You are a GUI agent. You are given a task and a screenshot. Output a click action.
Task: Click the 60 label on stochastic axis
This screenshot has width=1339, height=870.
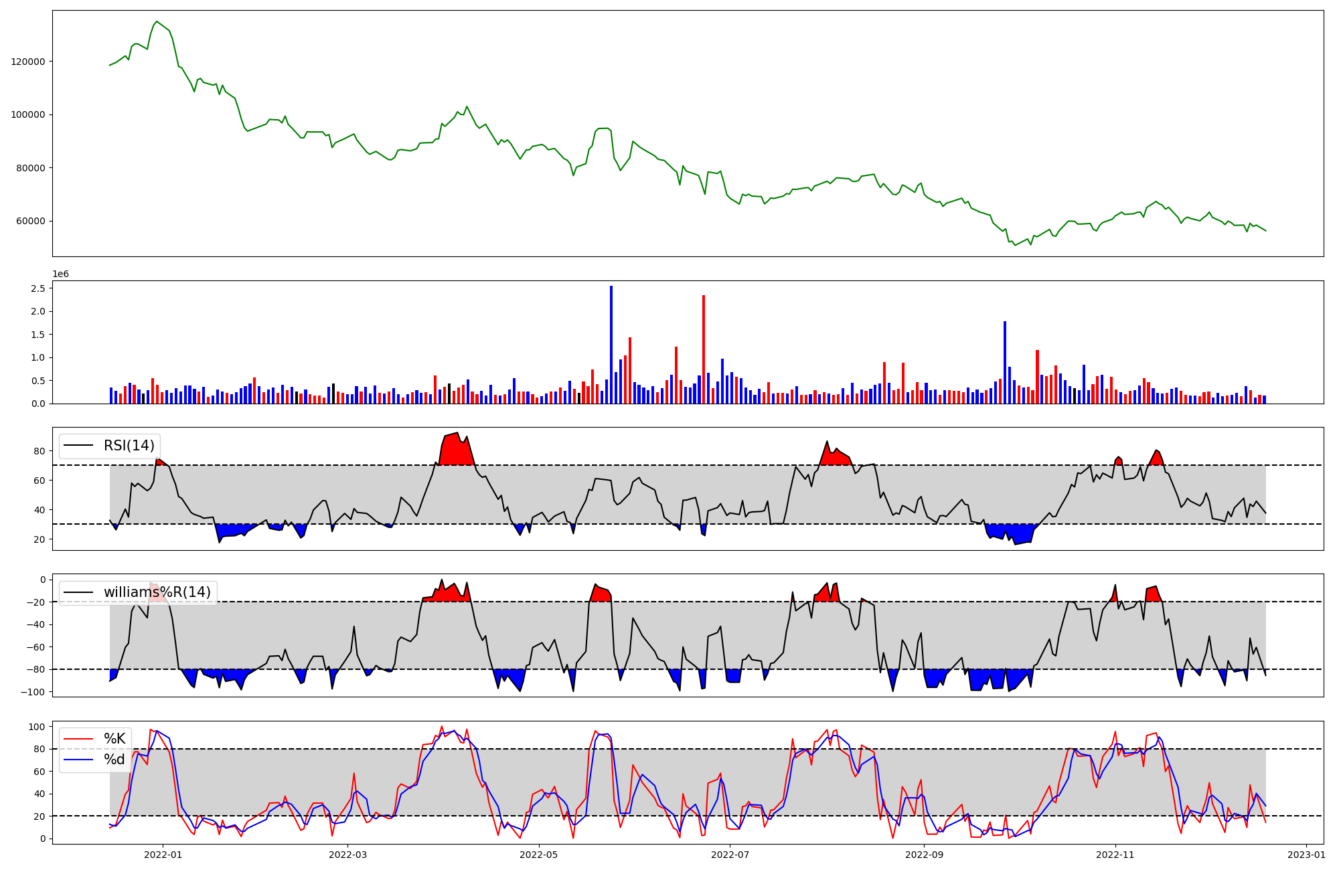(40, 772)
